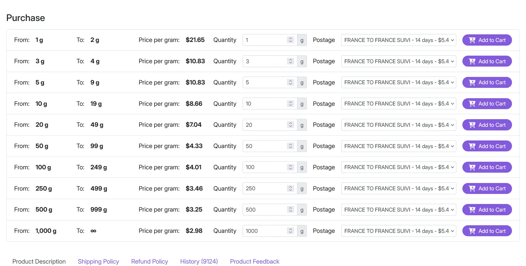Screen dimensions: 526x266
Task: Click the cart icon in the 3 g row
Action: (x=472, y=61)
